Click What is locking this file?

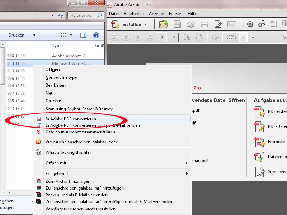point(112,152)
